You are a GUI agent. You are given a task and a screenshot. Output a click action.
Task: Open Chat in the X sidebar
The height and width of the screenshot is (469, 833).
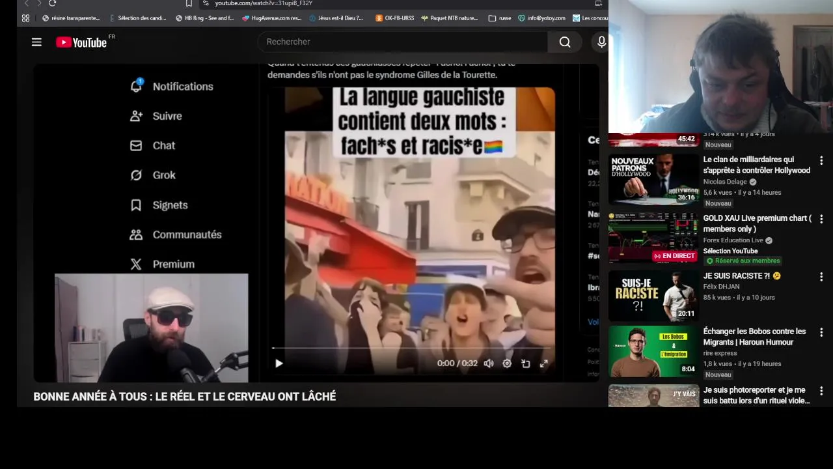pos(152,145)
